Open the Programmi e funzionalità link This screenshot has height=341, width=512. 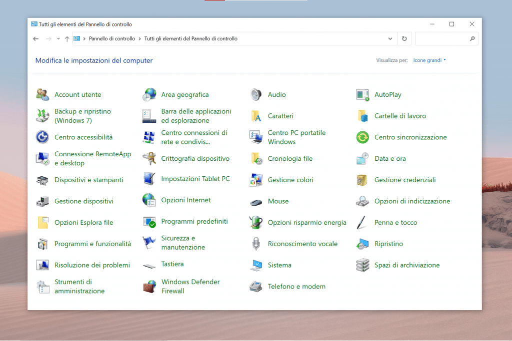[x=92, y=244]
